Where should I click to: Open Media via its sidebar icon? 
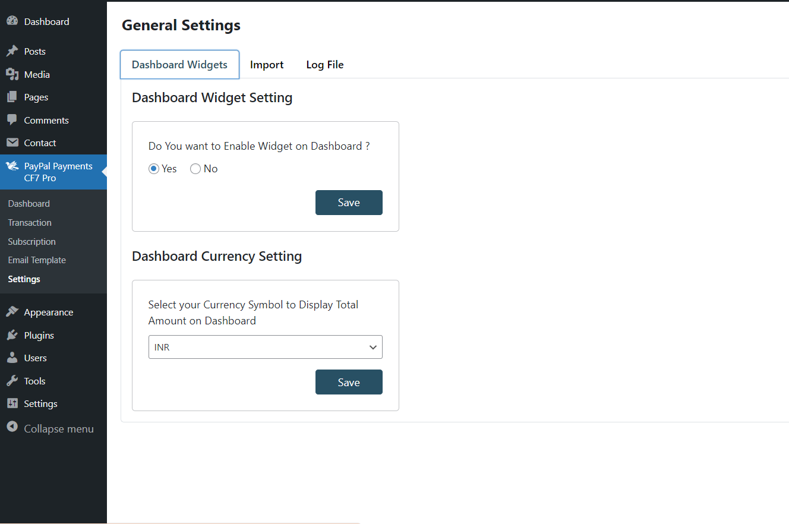(12, 74)
